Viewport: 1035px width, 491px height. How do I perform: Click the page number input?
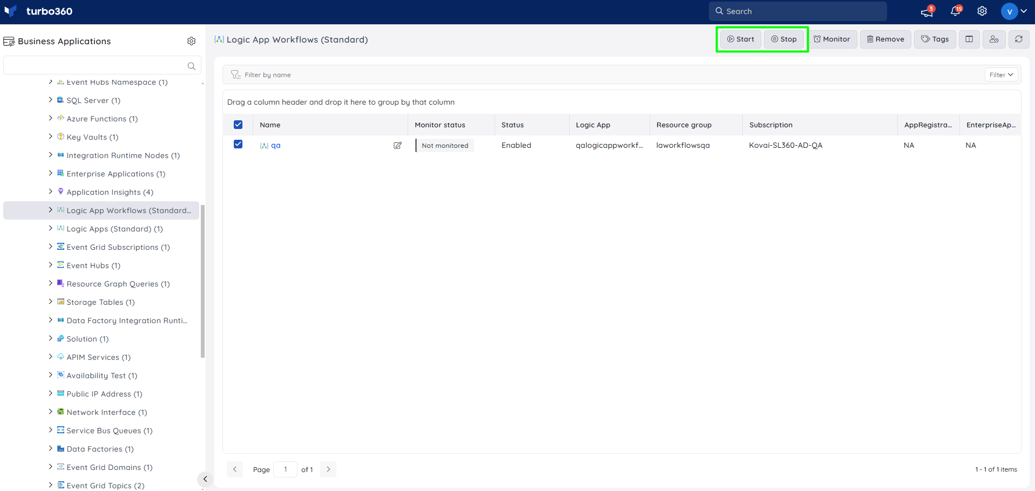click(x=286, y=469)
